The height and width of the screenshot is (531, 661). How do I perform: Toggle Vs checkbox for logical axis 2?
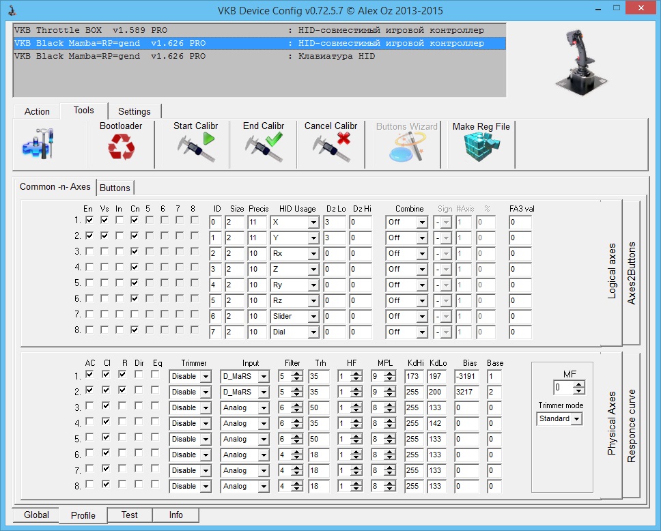[104, 235]
